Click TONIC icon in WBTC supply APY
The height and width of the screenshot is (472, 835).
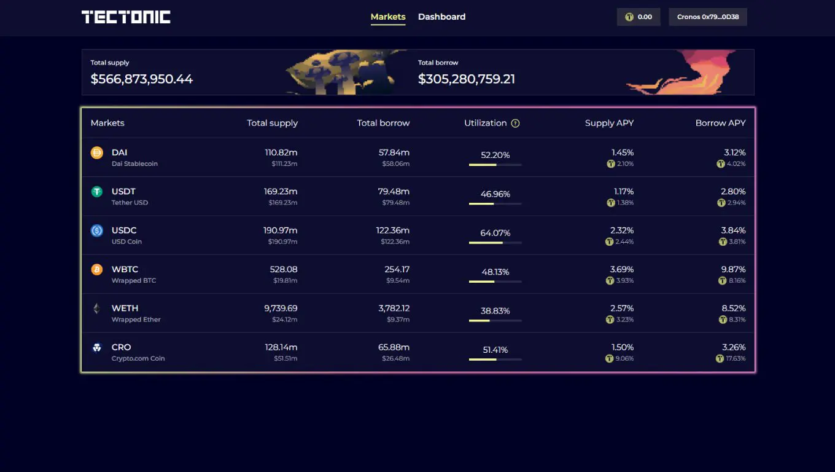tap(610, 280)
